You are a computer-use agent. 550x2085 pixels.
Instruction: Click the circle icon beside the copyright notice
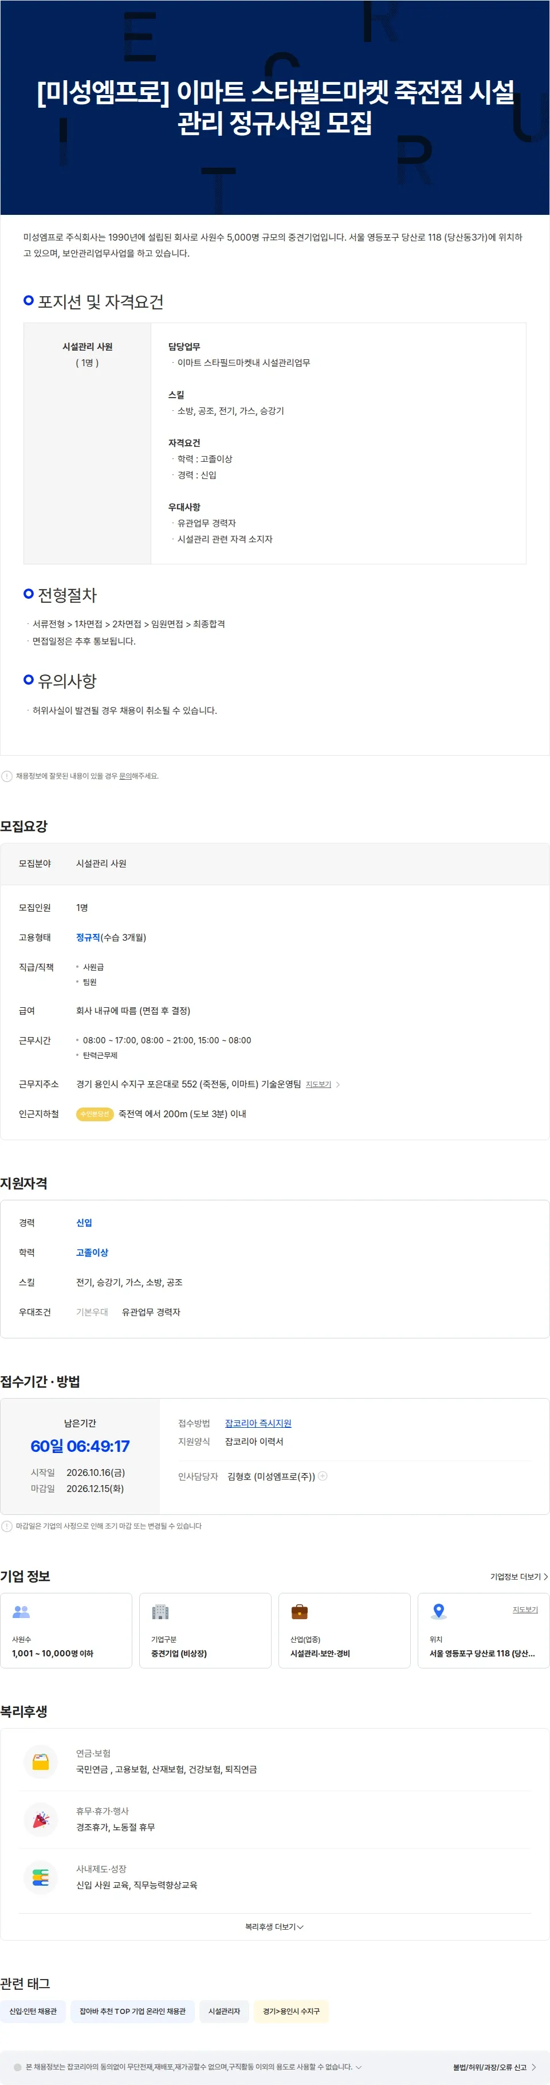coord(18,2067)
